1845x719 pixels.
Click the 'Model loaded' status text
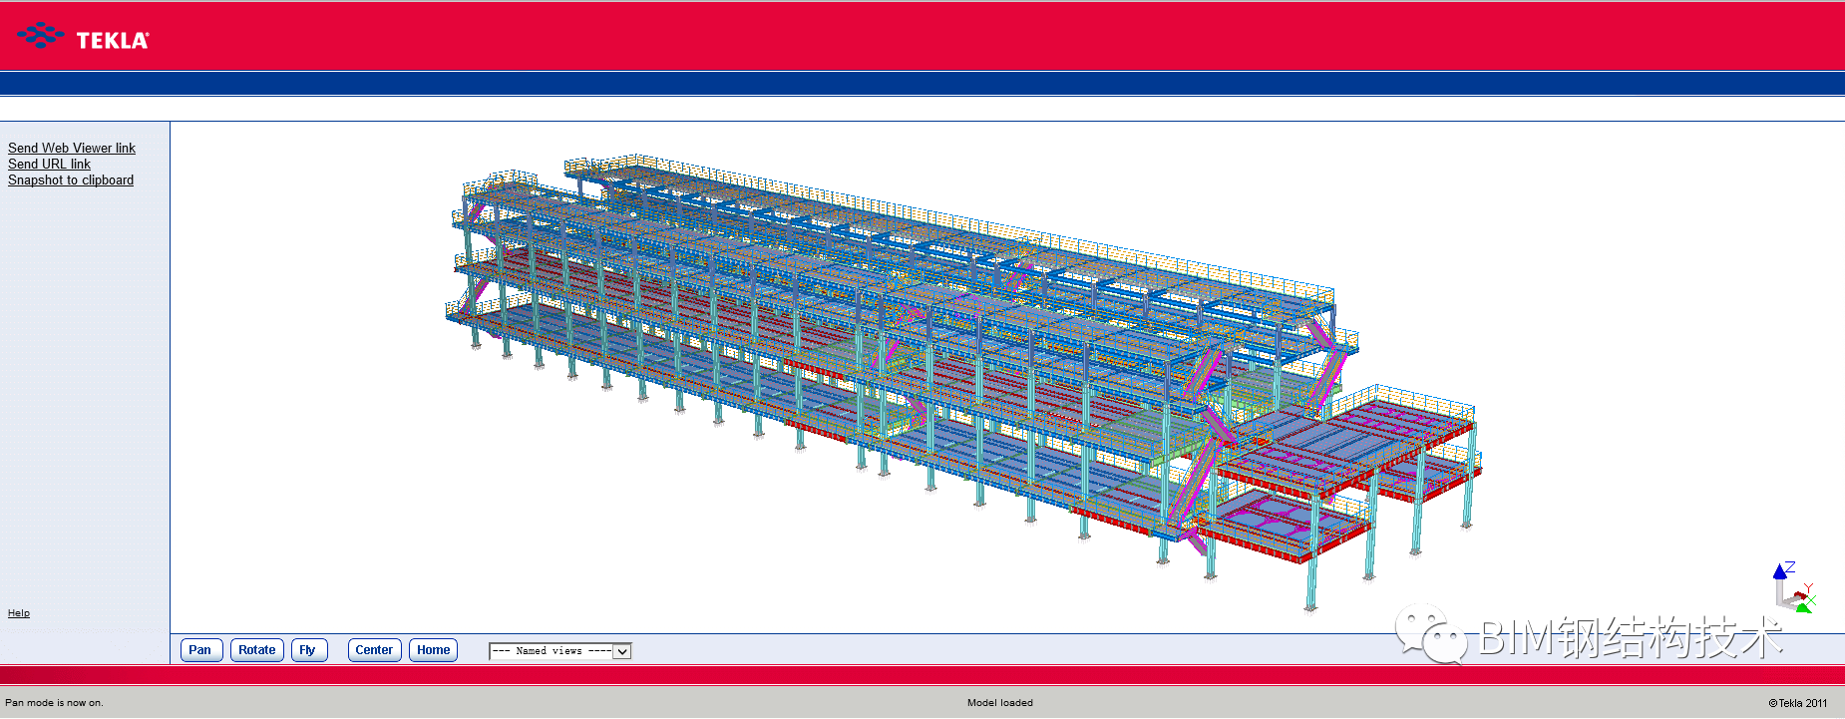1000,703
